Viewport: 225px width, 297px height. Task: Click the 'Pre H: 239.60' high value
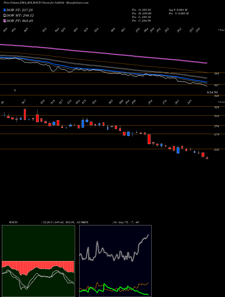tap(141, 13)
